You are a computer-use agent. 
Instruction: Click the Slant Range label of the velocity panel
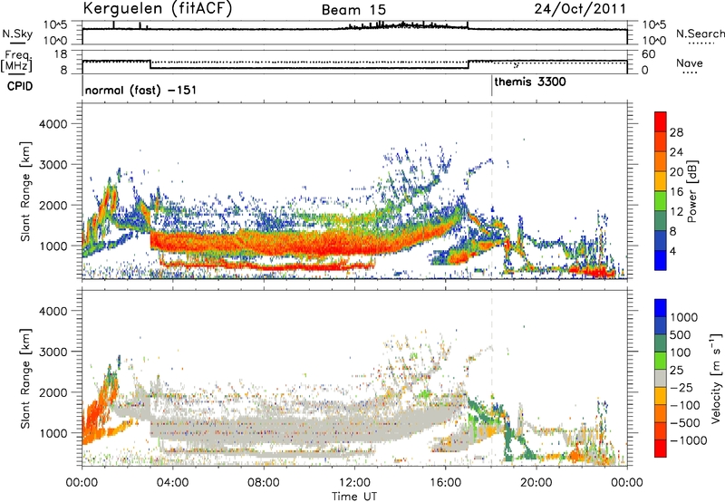point(25,378)
